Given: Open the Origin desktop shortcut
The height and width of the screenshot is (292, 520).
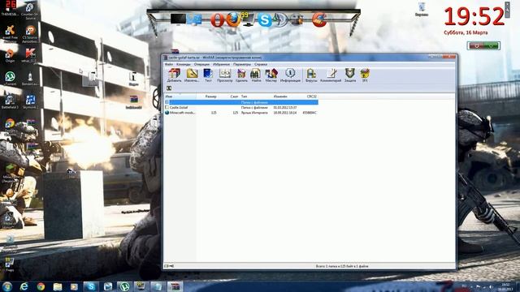Looking at the screenshot, I should click(10, 55).
